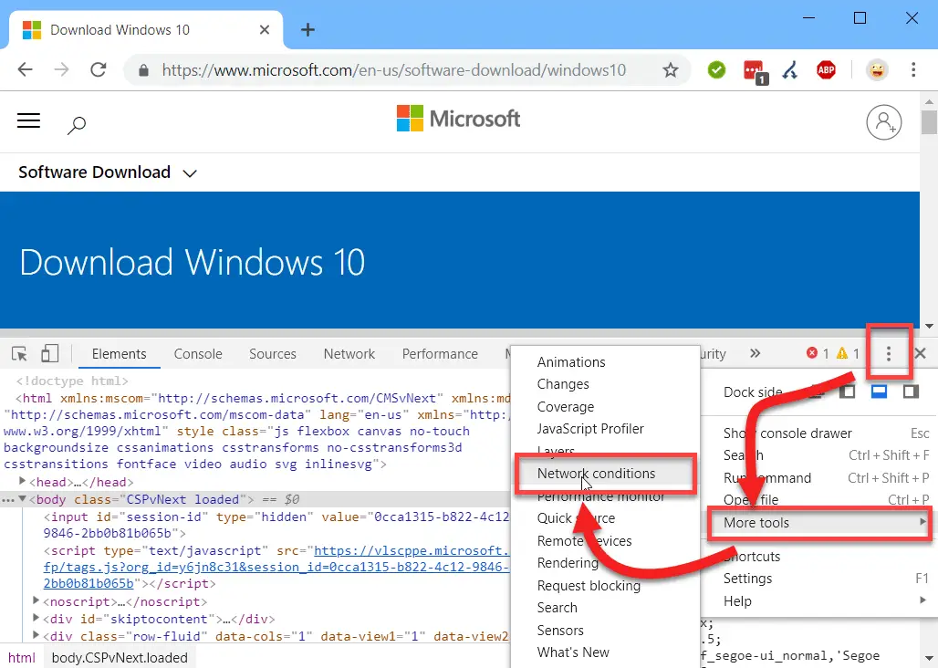Select the body.CSPvNext.loaded breadcrumb
This screenshot has height=668, width=938.
coord(120,658)
